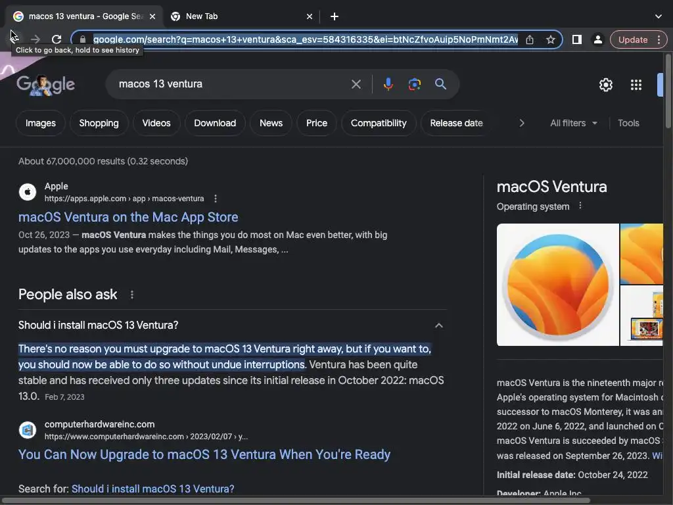Open the large macOS Ventura logo image
This screenshot has height=505, width=673.
(x=557, y=285)
